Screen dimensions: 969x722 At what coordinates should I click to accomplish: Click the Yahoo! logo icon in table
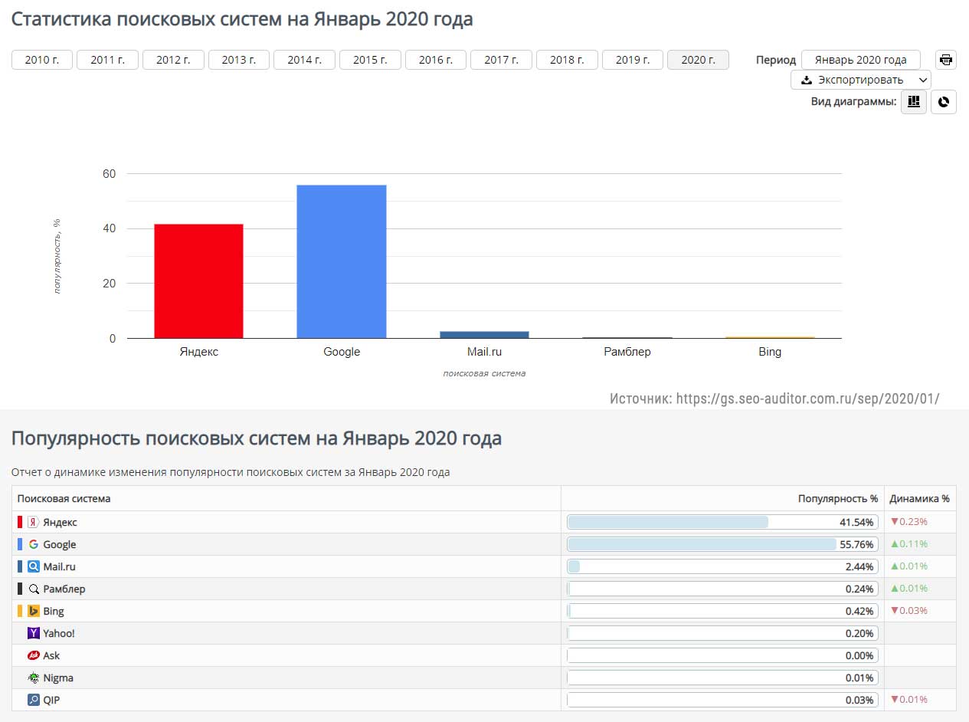(33, 633)
